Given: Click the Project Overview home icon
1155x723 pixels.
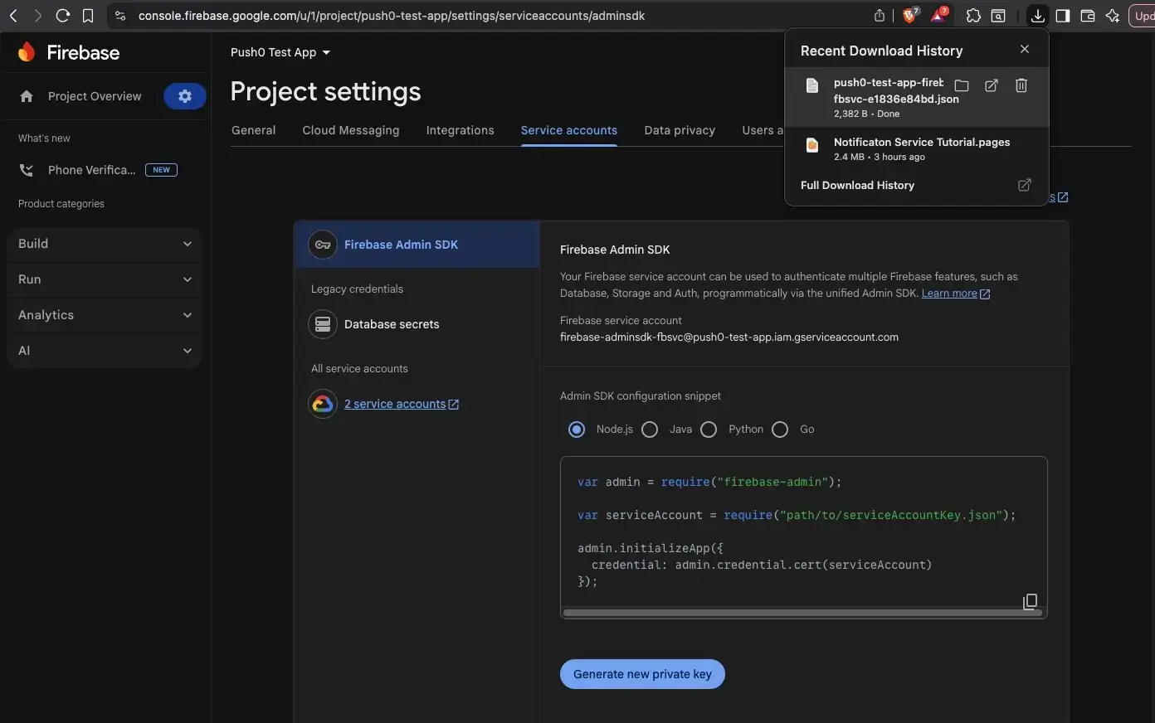Looking at the screenshot, I should coord(27,96).
